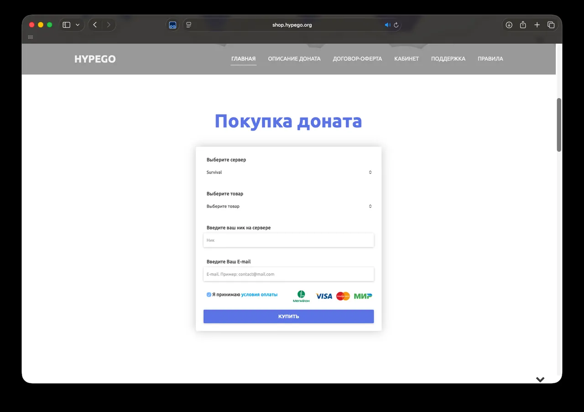Click the Mastercard payment logo
This screenshot has width=584, height=412.
click(343, 296)
